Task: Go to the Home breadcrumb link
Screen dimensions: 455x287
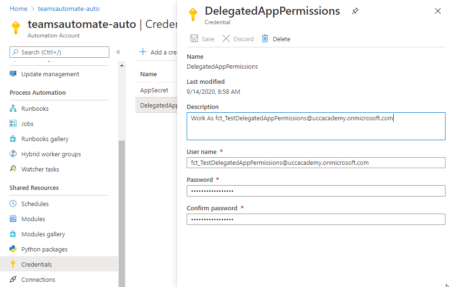Action: tap(18, 9)
